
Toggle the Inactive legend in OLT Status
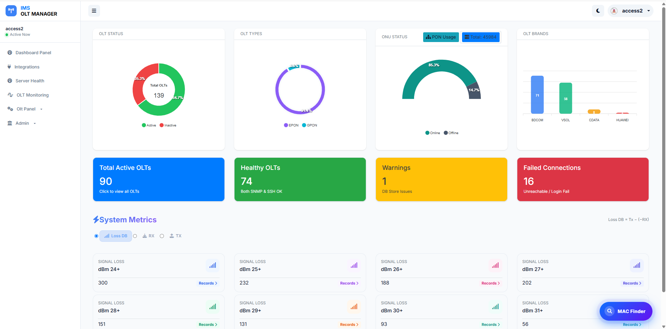coord(168,125)
